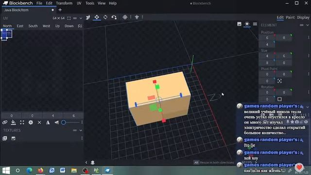Click the screenshot image icon in viewport
Viewport: 311px width, 175px height.
tap(239, 24)
